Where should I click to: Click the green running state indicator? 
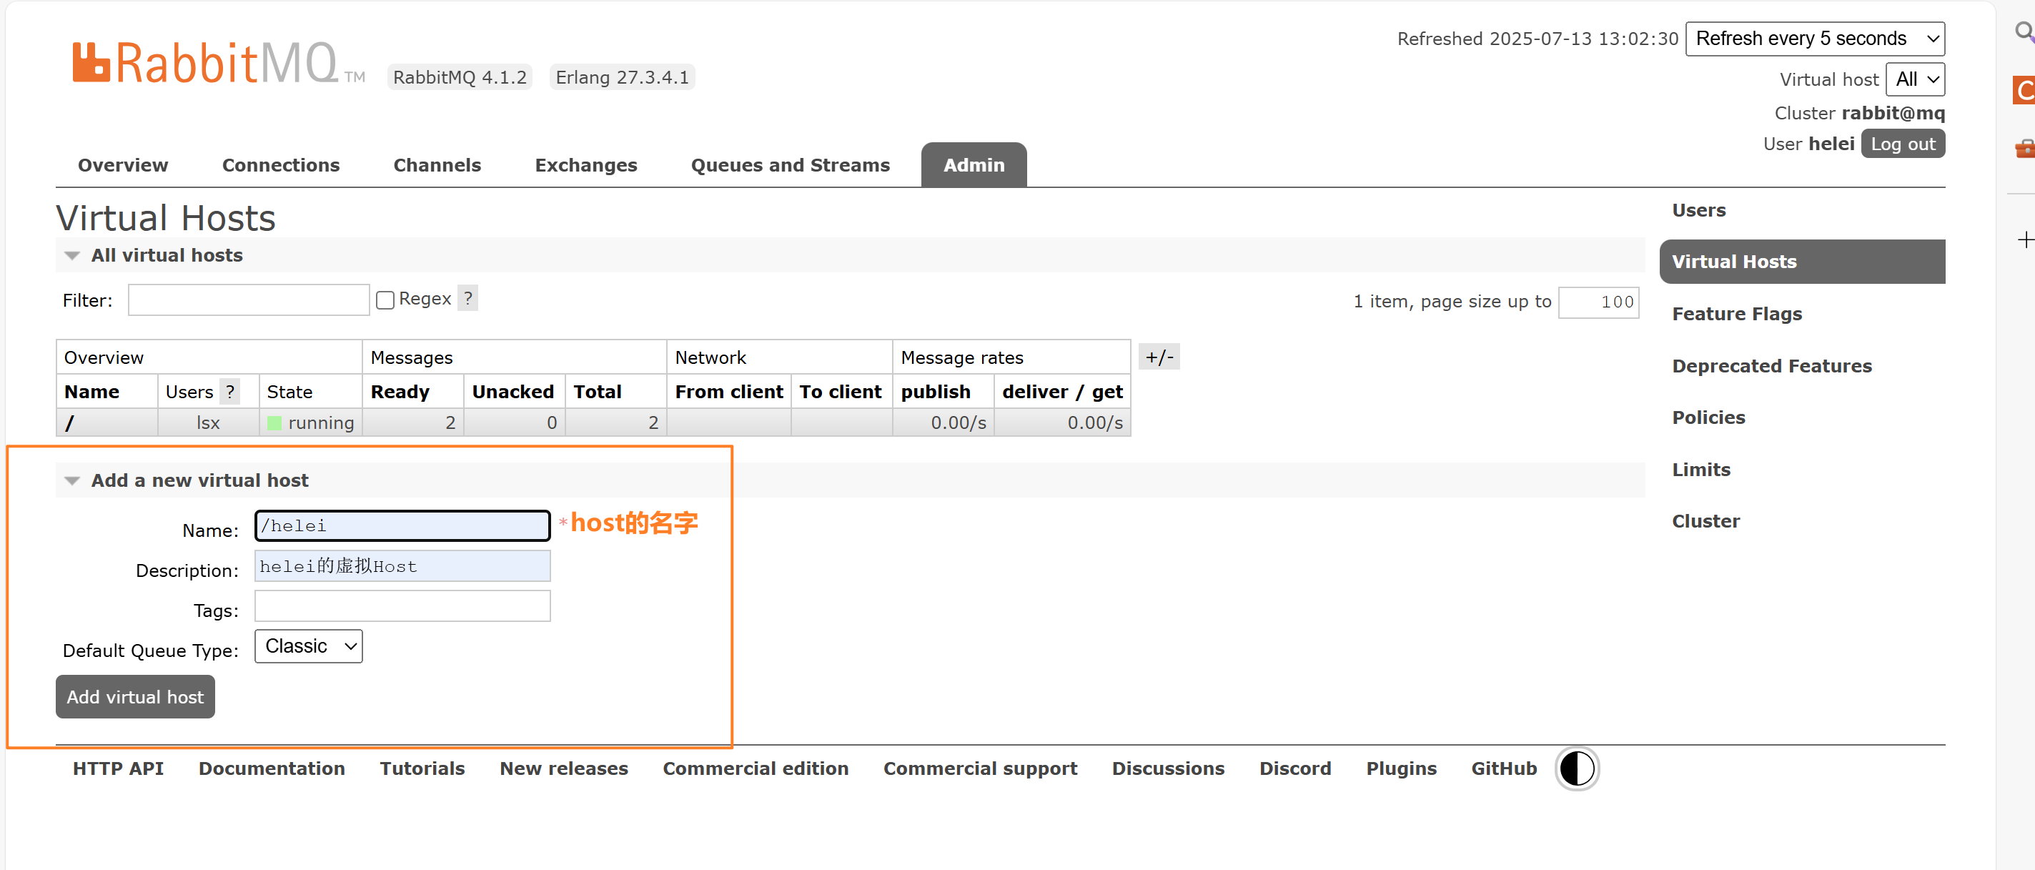pyautogui.click(x=274, y=422)
